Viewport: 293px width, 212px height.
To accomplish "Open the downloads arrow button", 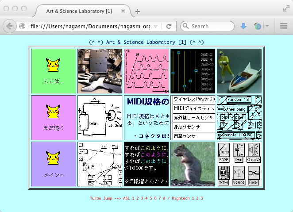I will pyautogui.click(x=243, y=26).
